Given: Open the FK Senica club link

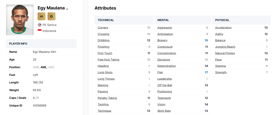Looking at the screenshot, I should tap(49, 25).
